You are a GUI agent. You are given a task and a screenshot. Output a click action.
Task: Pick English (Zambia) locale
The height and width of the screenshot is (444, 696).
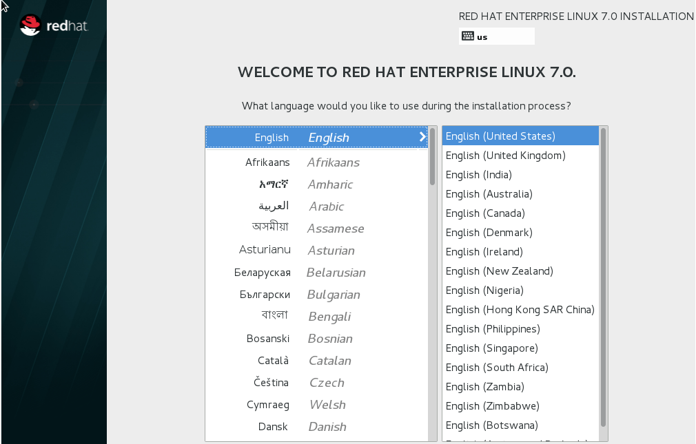click(x=520, y=387)
